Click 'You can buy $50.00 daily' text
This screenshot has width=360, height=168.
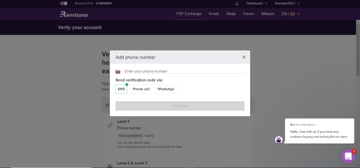click(x=133, y=143)
